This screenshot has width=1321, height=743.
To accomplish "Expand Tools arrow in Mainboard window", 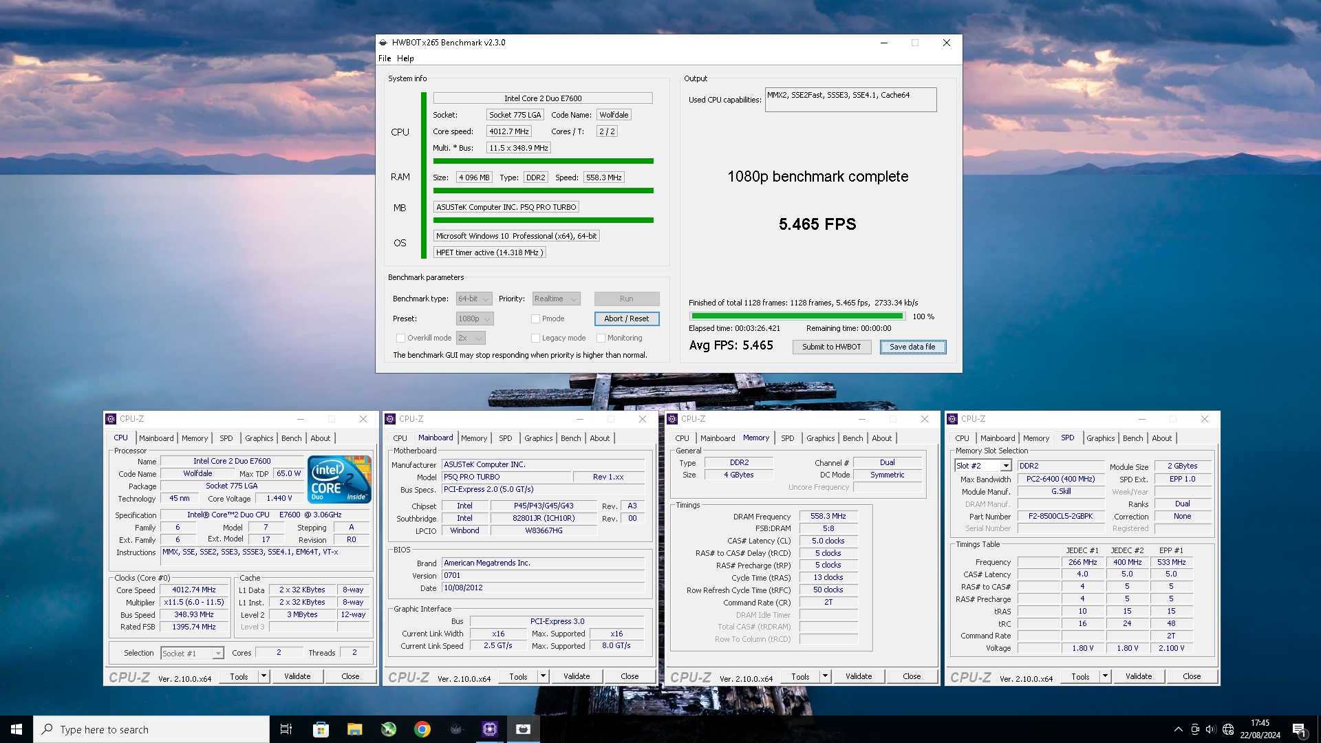I will [x=543, y=677].
